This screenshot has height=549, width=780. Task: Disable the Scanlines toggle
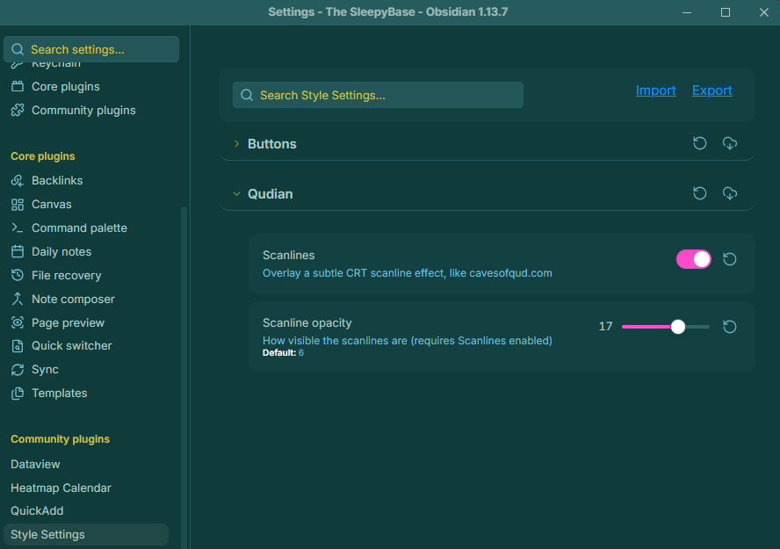(693, 259)
